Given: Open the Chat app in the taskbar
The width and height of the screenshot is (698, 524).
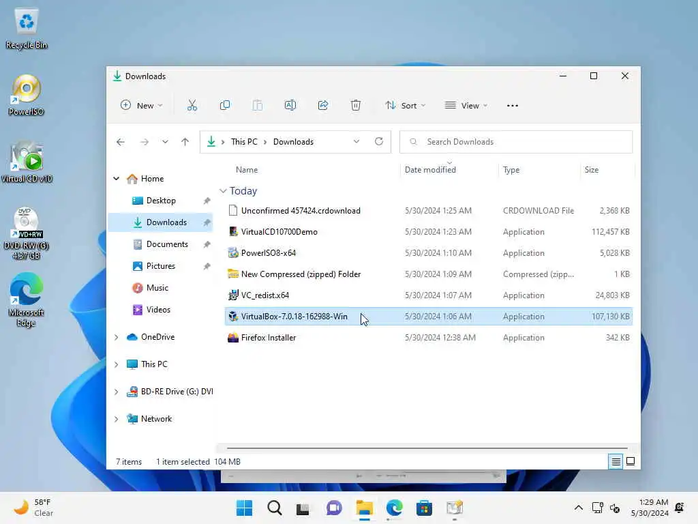Looking at the screenshot, I should point(334,508).
